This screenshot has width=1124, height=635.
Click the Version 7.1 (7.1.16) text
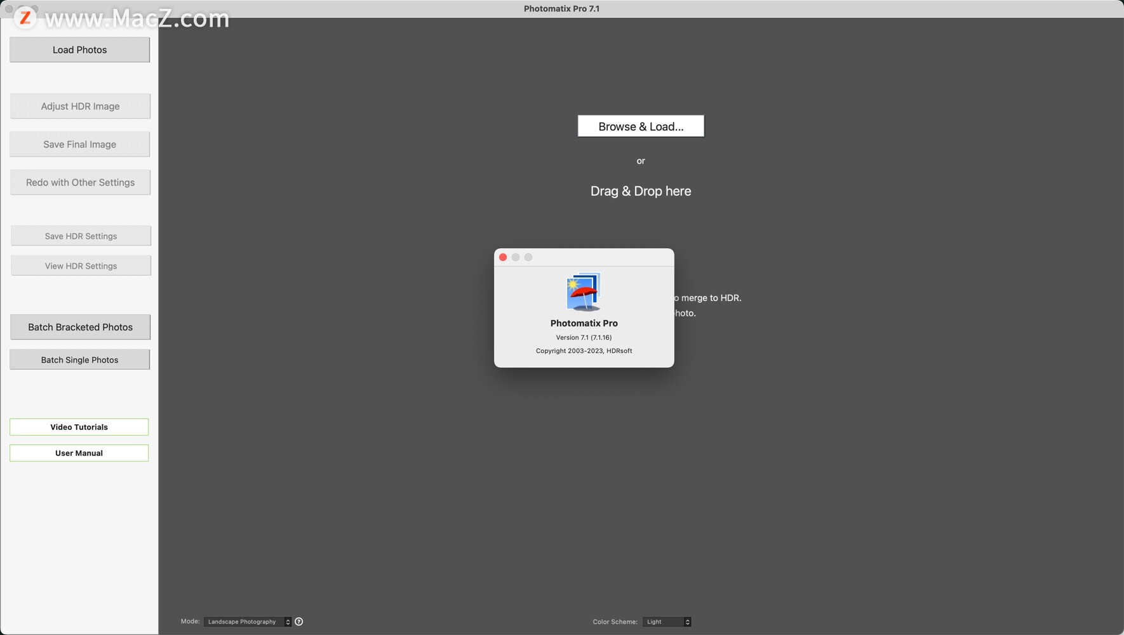click(x=584, y=337)
